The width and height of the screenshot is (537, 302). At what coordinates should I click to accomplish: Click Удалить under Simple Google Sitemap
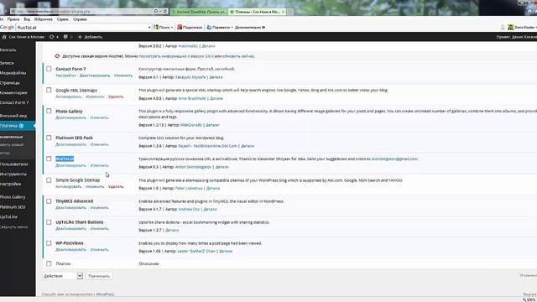click(x=116, y=186)
